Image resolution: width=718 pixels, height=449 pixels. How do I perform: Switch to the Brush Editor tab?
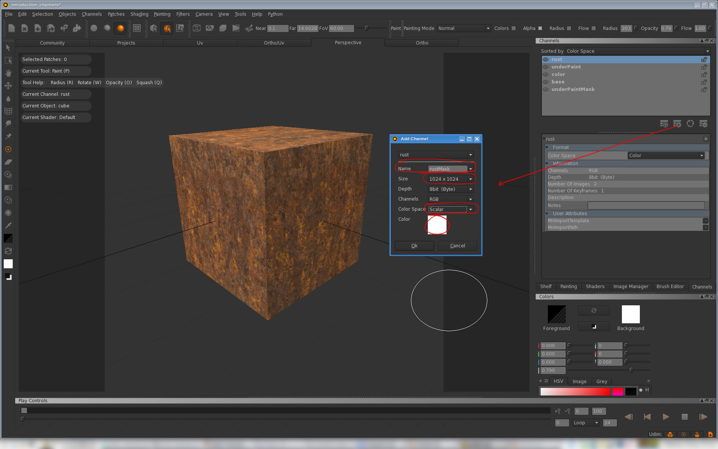670,287
